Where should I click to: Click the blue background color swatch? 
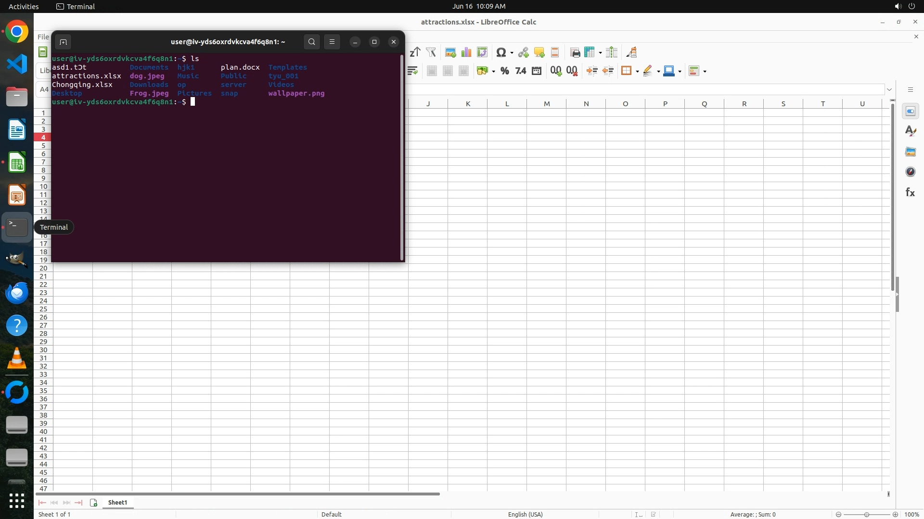668,71
